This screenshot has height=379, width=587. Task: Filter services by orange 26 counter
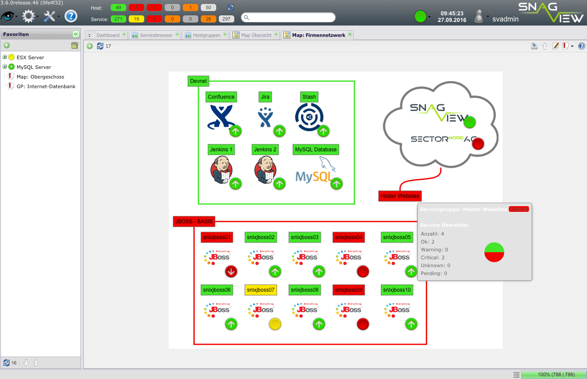(208, 19)
